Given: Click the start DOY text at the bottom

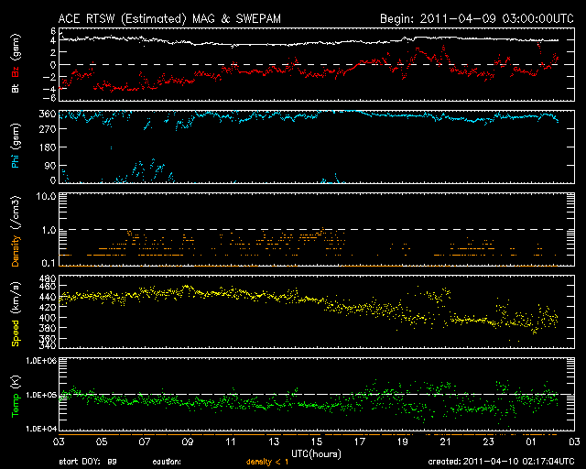Looking at the screenshot, I should (x=88, y=461).
